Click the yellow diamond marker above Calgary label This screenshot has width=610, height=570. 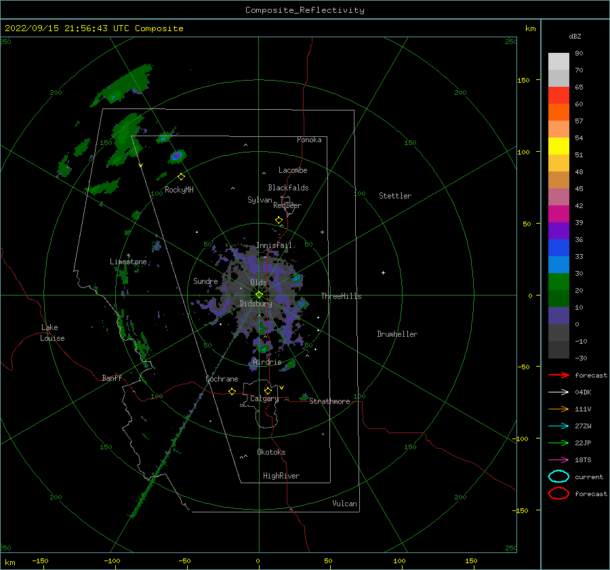pyautogui.click(x=268, y=390)
